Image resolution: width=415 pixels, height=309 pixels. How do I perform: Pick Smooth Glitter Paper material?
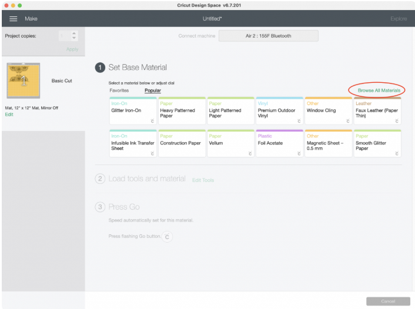[x=377, y=143]
